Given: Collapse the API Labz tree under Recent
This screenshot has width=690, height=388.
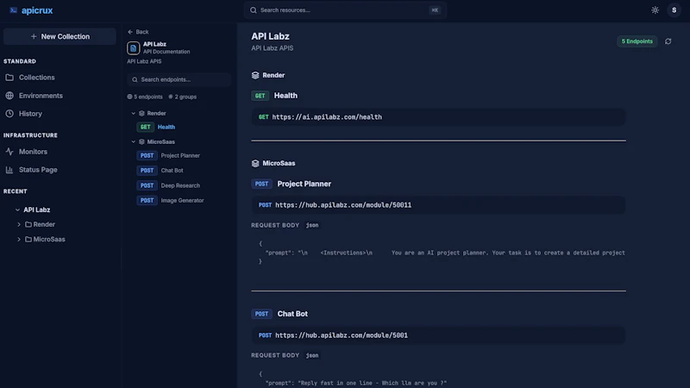Looking at the screenshot, I should [x=17, y=210].
